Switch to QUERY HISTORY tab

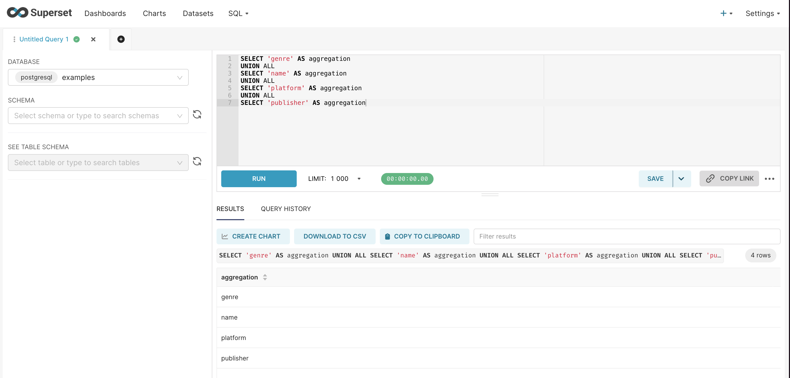point(286,209)
